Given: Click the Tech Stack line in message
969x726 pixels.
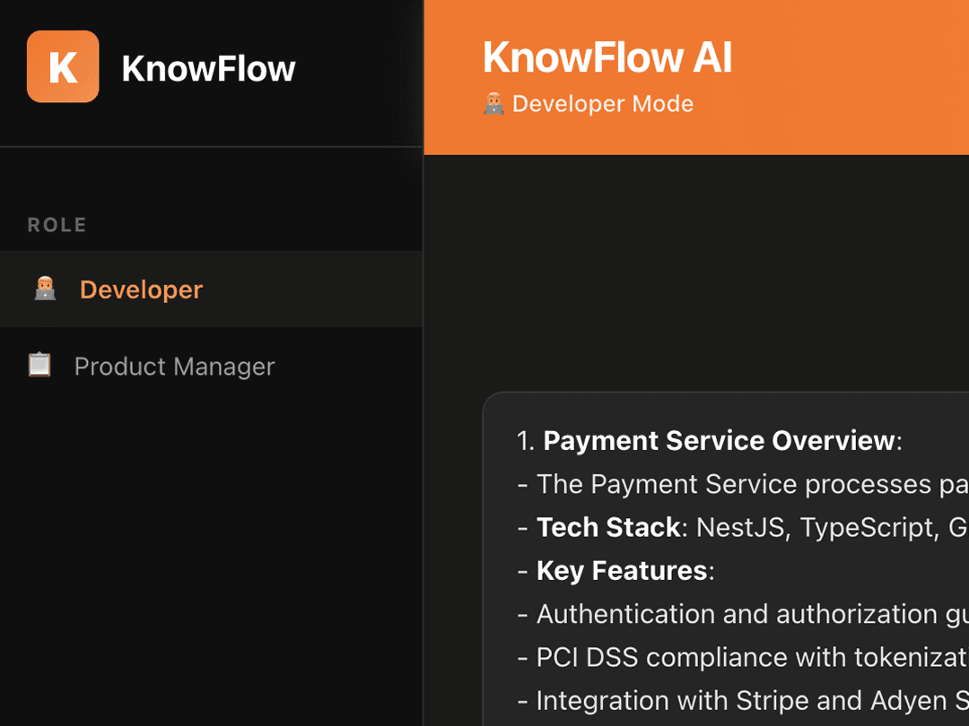Looking at the screenshot, I should click(x=743, y=528).
